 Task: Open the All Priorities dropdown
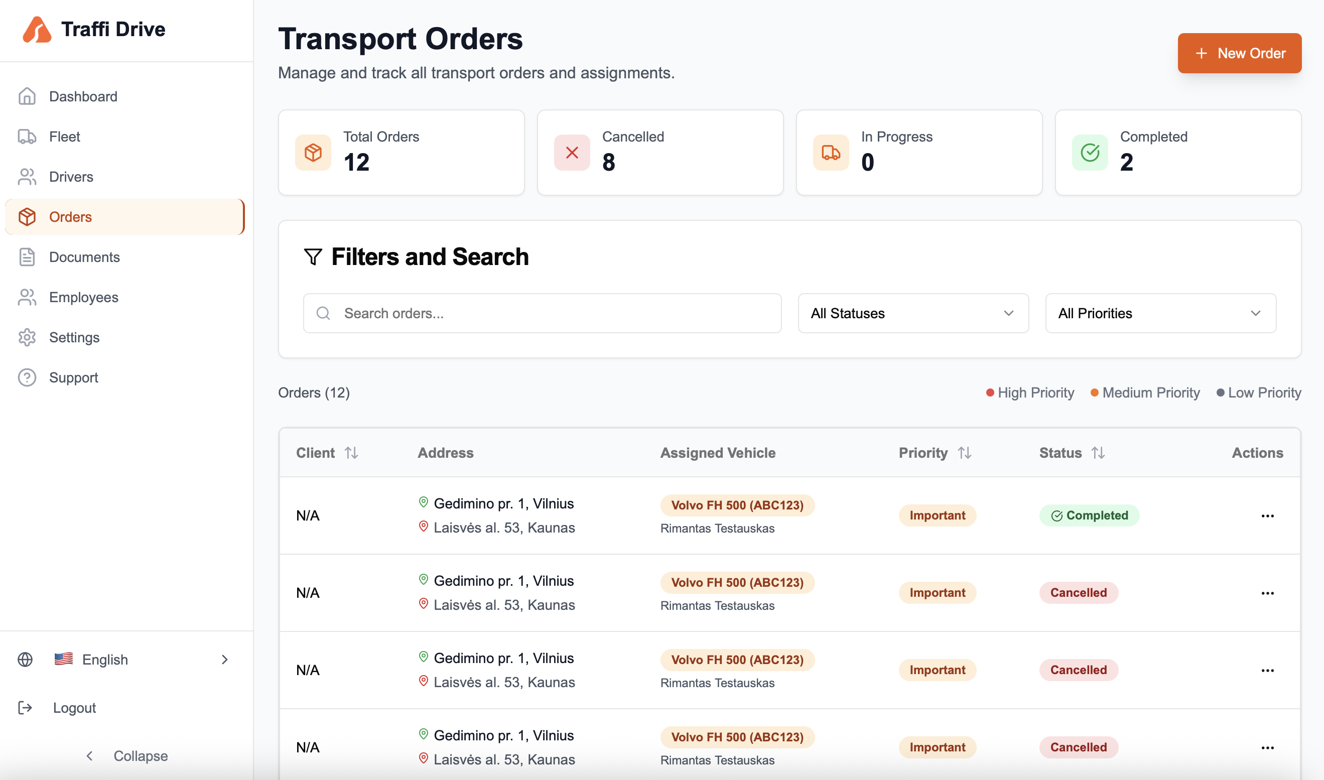click(x=1160, y=313)
